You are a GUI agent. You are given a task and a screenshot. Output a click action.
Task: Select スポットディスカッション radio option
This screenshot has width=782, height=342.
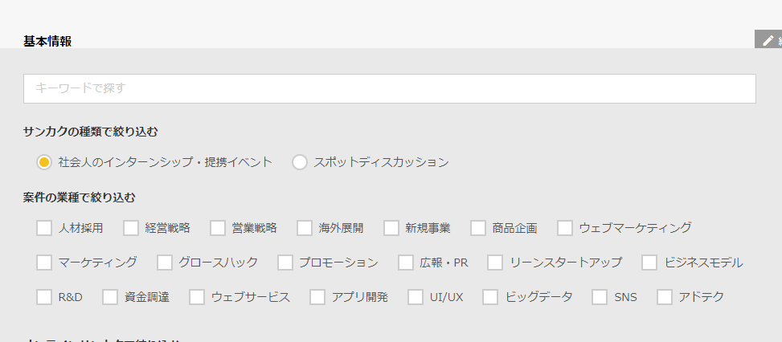tap(299, 162)
